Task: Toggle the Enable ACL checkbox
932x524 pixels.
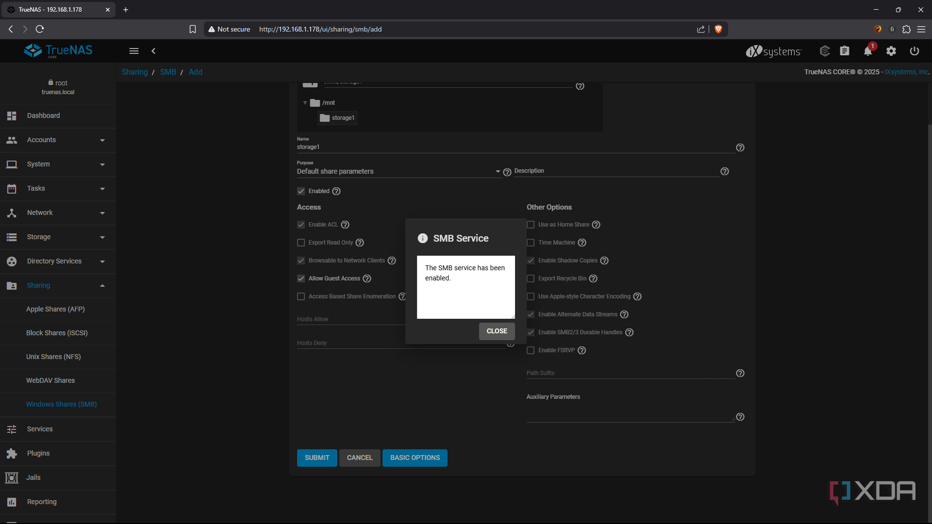Action: (x=301, y=225)
